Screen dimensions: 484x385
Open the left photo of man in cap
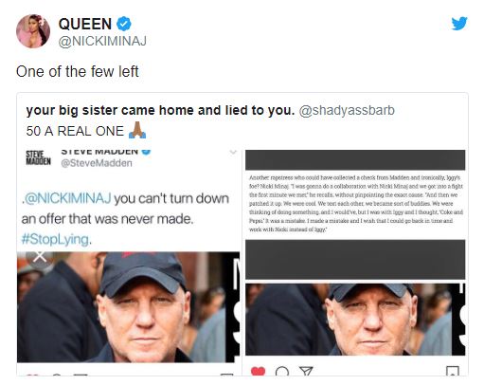click(128, 307)
